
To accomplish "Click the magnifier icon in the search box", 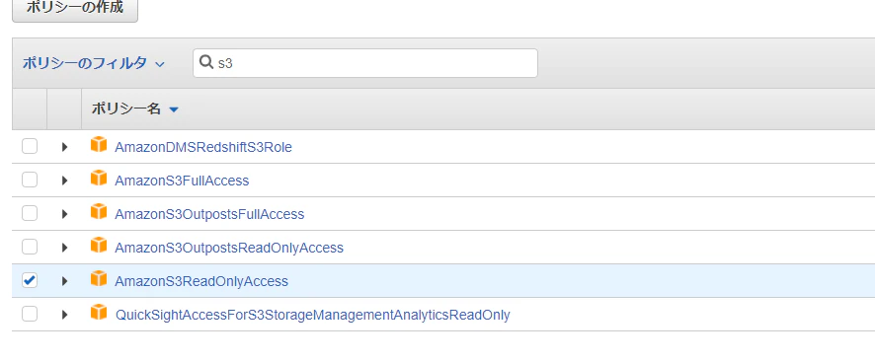I will tap(206, 62).
